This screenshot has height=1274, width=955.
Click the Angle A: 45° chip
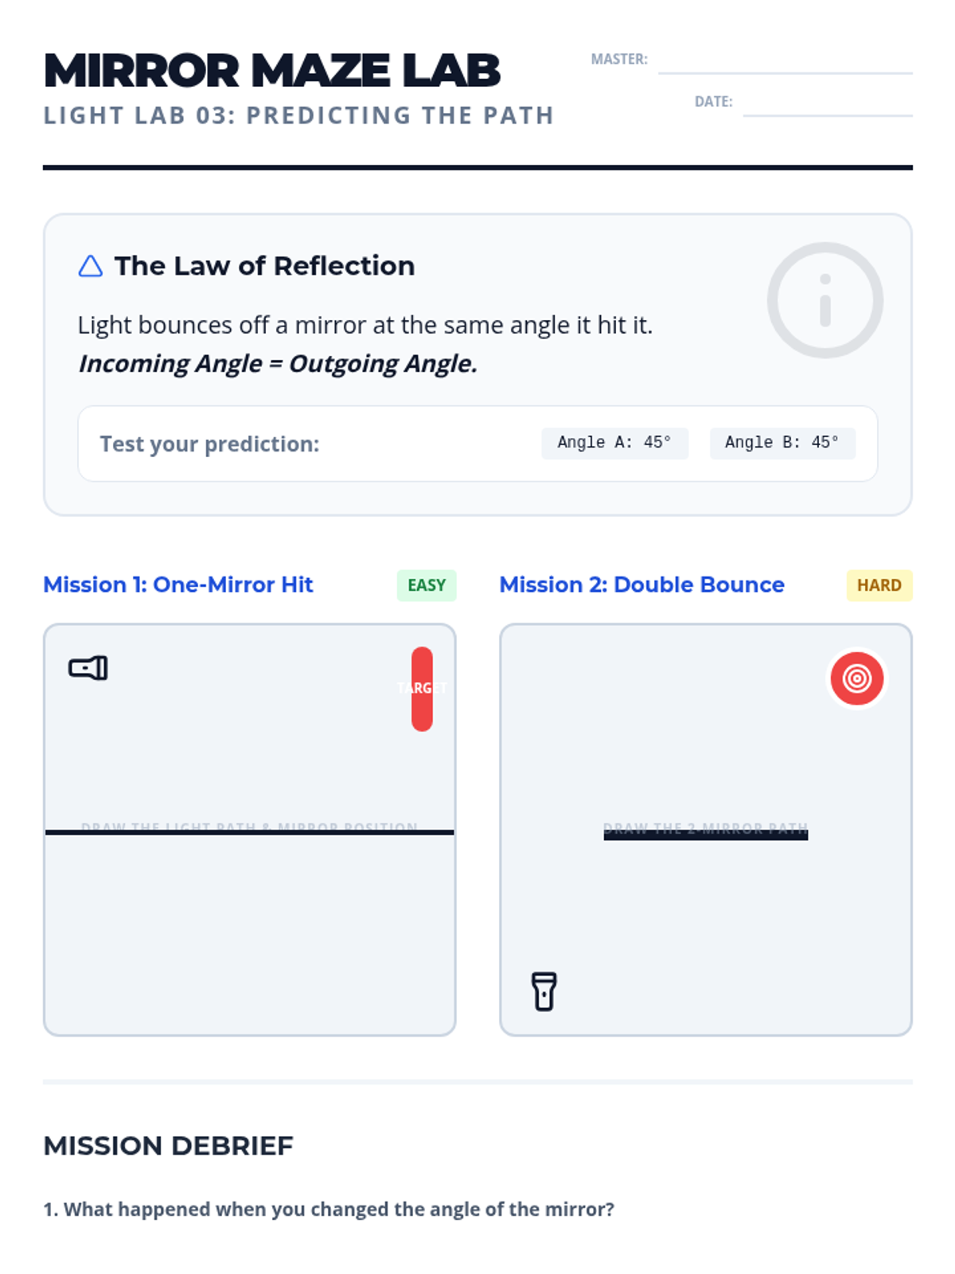click(614, 443)
